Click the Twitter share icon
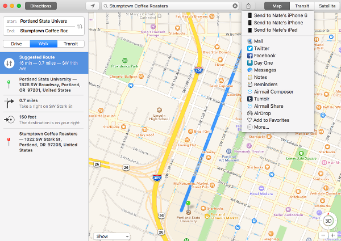Screen dimensions: 341x241 250,48
